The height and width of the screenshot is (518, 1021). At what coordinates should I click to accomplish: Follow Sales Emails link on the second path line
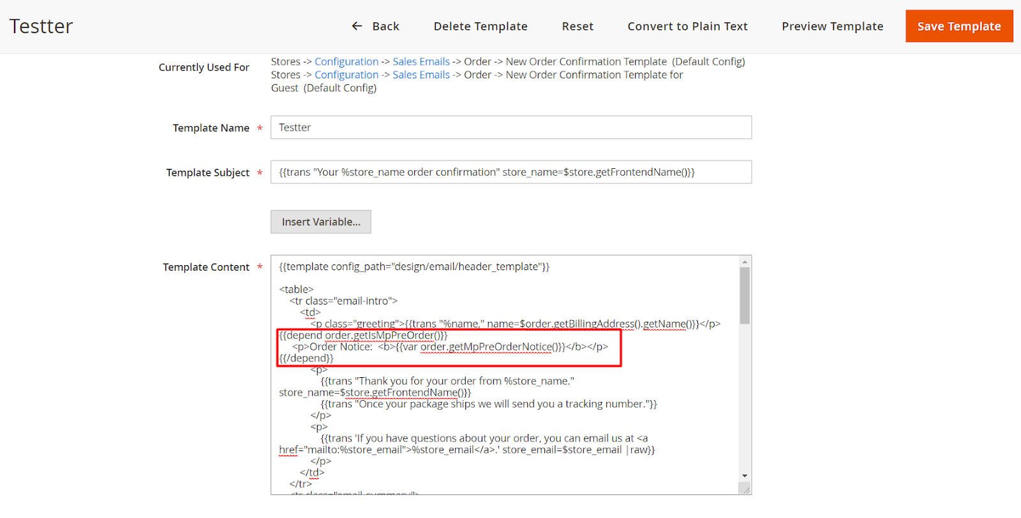(x=421, y=75)
